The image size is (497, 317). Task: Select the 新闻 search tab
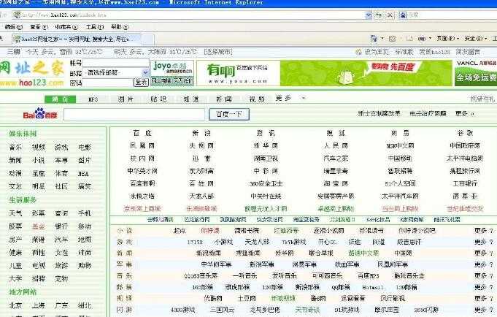coord(224,99)
